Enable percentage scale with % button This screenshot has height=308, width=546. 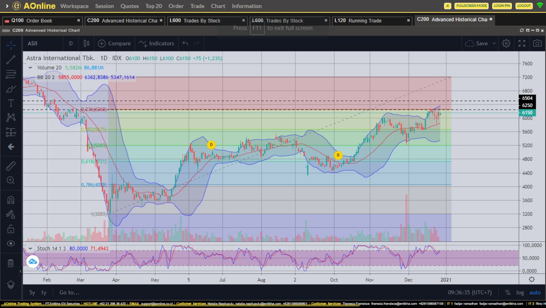pos(508,293)
